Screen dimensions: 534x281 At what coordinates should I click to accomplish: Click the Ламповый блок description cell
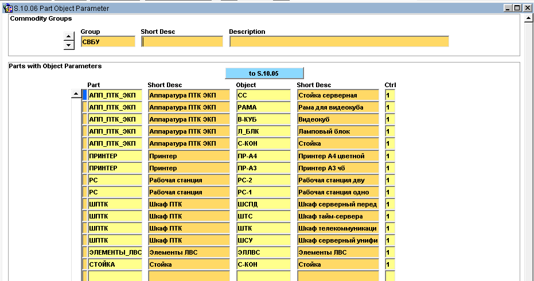[338, 131]
